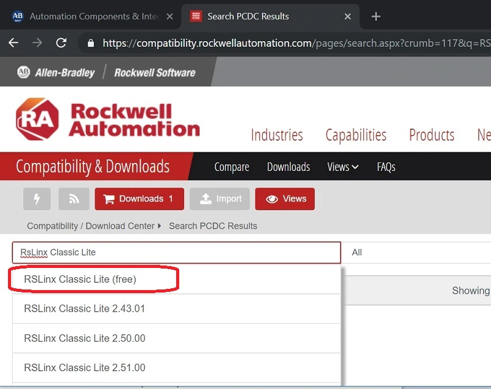This screenshot has height=389, width=491.
Task: Open the Downloads nav link
Action: [x=288, y=167]
